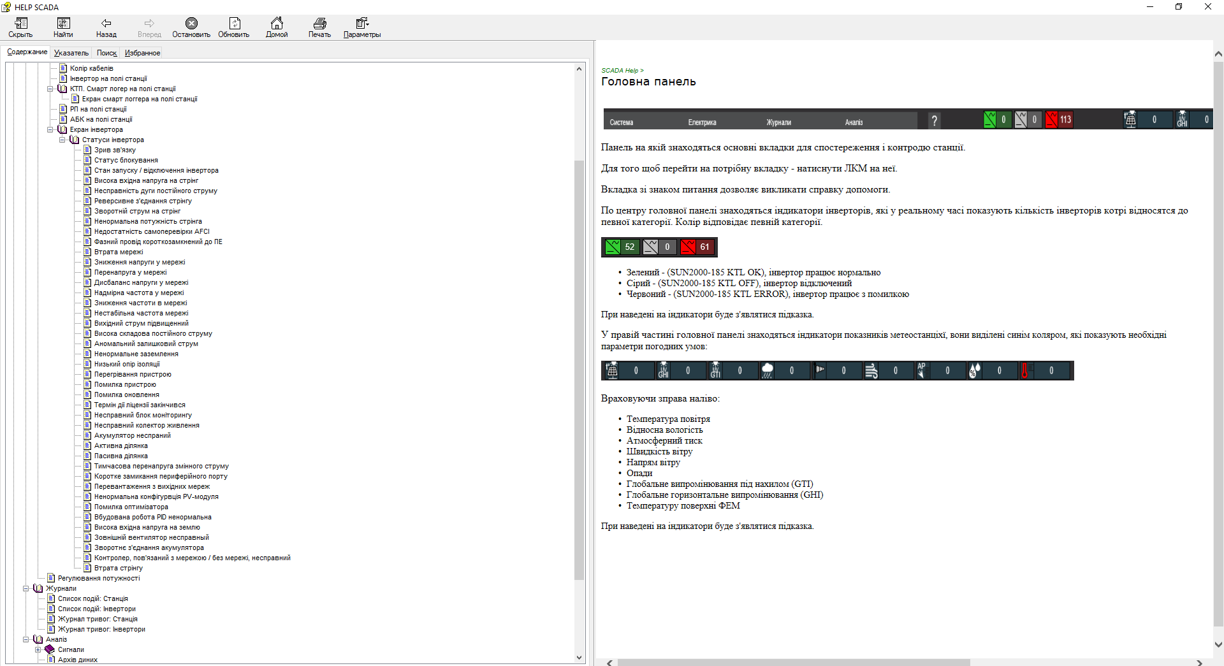Click the contents tree vertical scrollbar
1224x666 pixels.
click(x=579, y=370)
